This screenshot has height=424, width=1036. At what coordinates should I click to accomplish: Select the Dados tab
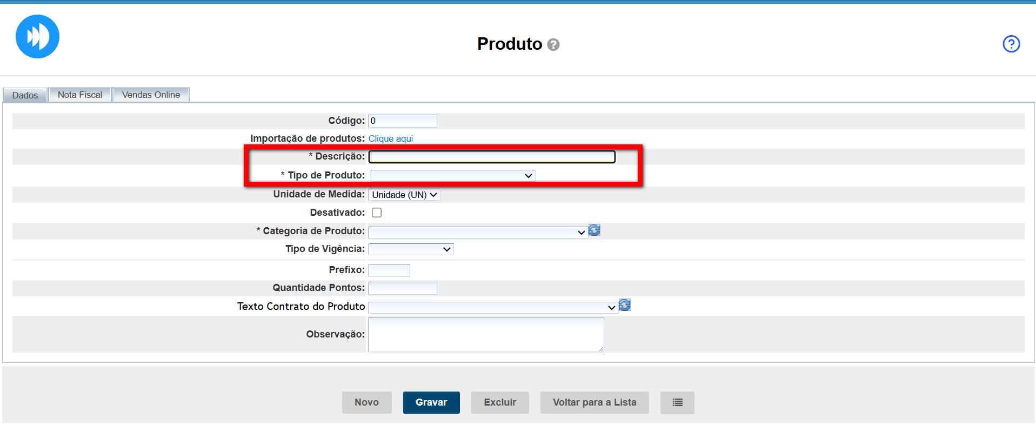click(x=25, y=95)
